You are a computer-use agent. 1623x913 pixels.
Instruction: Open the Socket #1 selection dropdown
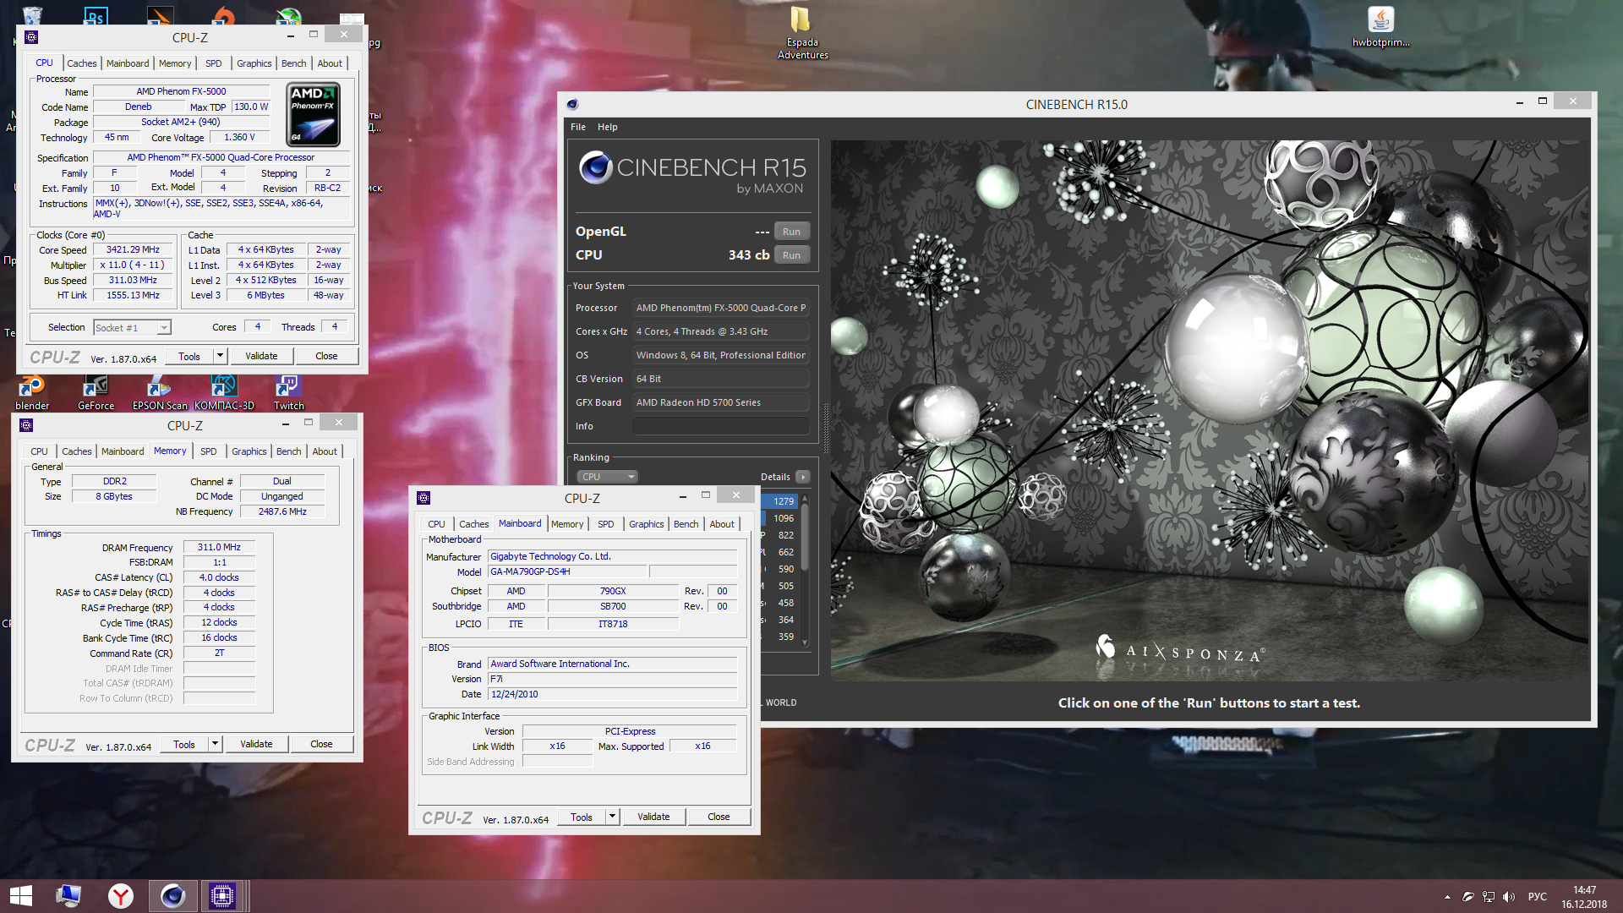pyautogui.click(x=132, y=327)
